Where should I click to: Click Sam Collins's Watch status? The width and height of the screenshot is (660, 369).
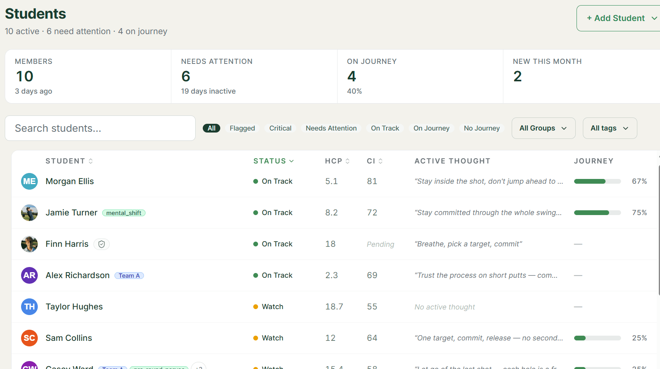[x=268, y=338]
